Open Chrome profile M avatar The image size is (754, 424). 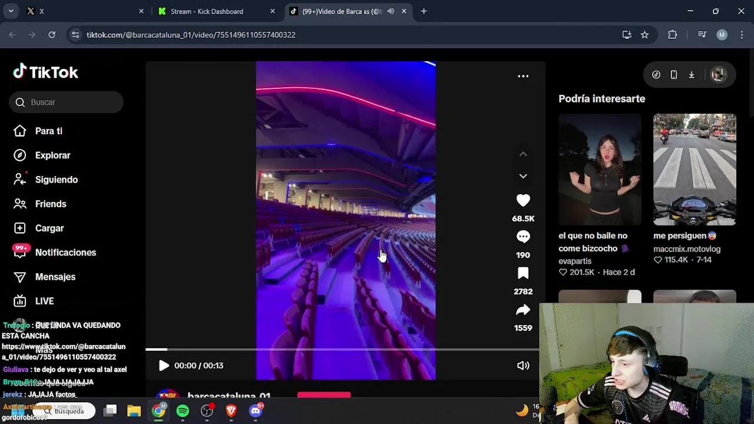point(722,35)
